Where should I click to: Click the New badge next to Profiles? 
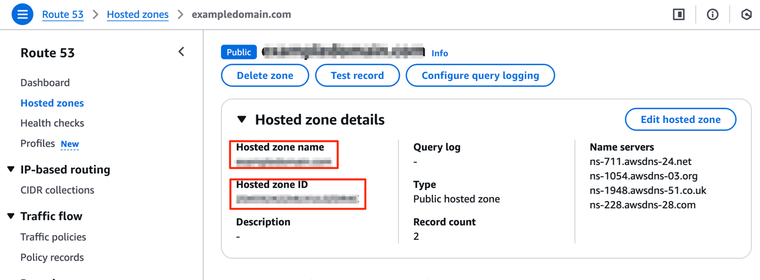pos(70,144)
